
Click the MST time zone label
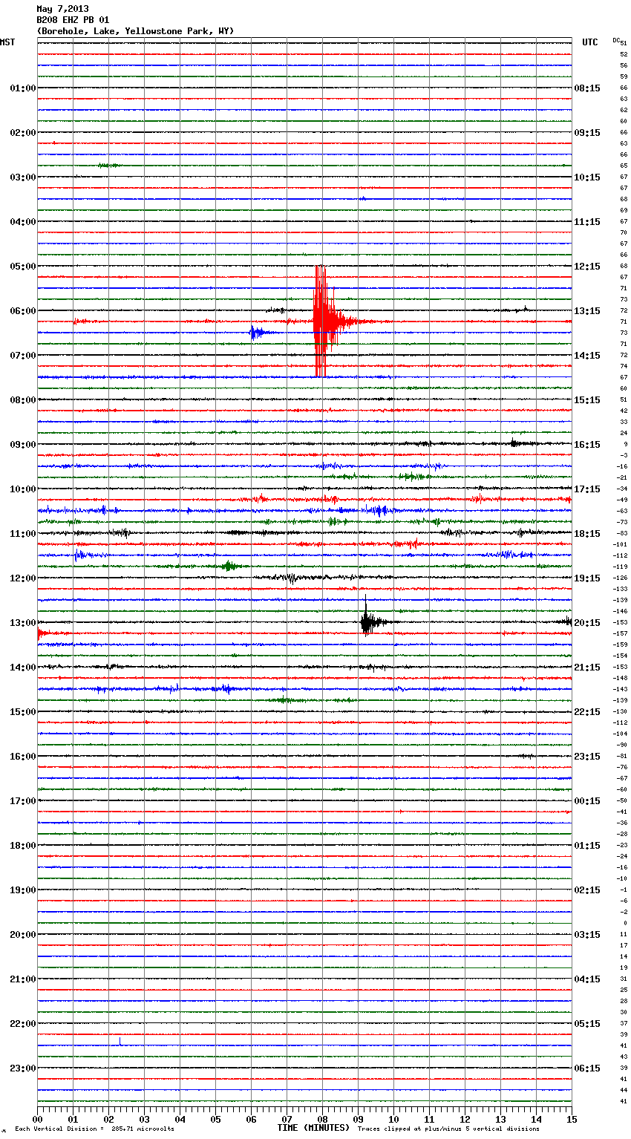point(7,42)
